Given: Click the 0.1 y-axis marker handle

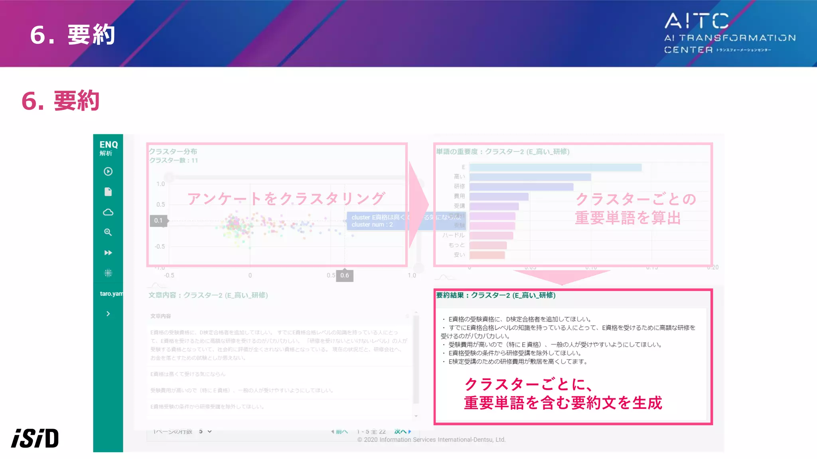Looking at the screenshot, I should point(158,220).
